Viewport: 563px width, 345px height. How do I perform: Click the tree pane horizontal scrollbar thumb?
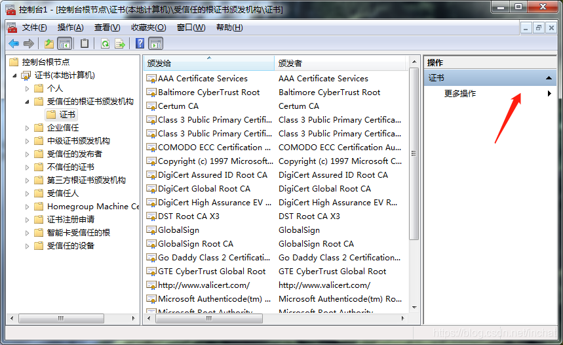61,318
